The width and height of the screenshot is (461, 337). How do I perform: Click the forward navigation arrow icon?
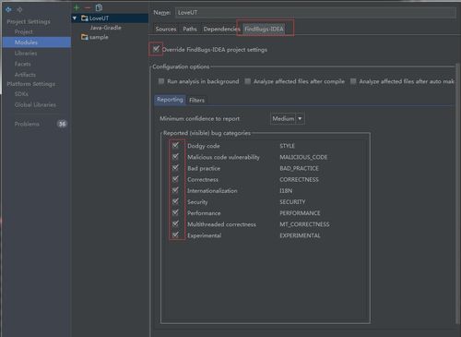(x=19, y=9)
